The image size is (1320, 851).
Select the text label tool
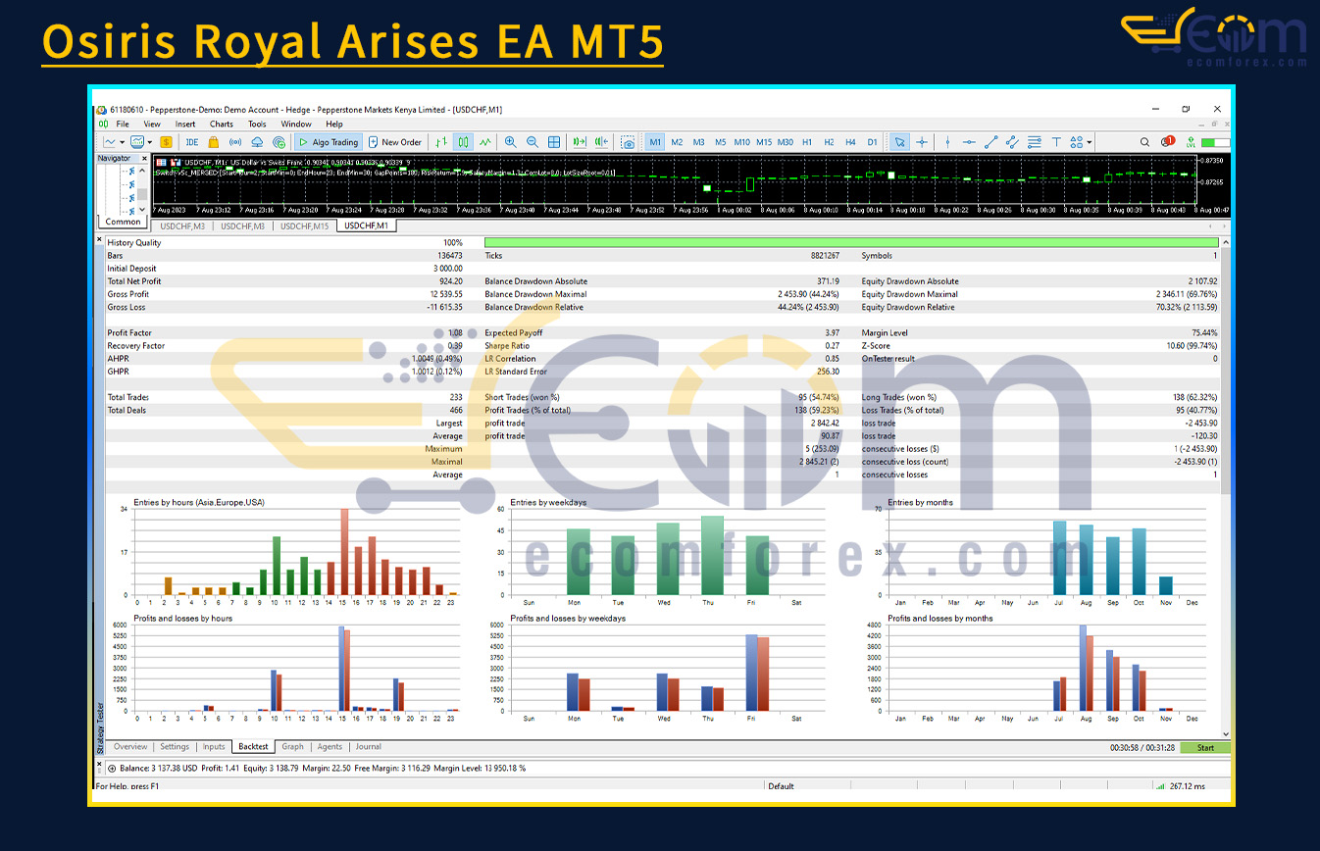pos(1056,142)
